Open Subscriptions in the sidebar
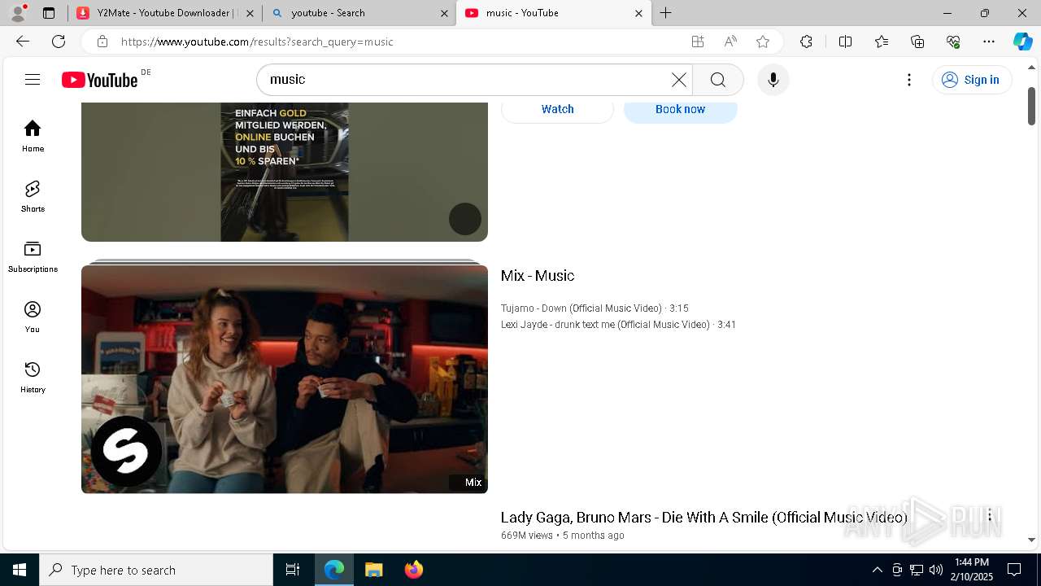 [x=33, y=256]
